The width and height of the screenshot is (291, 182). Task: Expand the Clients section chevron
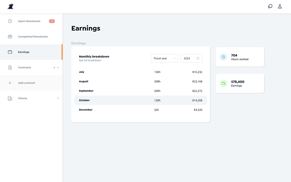(x=58, y=98)
